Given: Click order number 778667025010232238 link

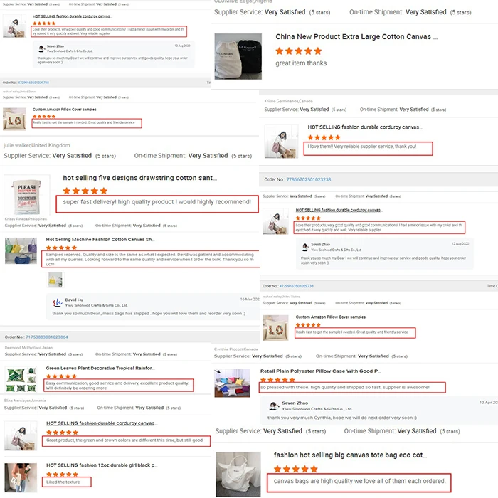Looking at the screenshot, I should tap(308, 179).
